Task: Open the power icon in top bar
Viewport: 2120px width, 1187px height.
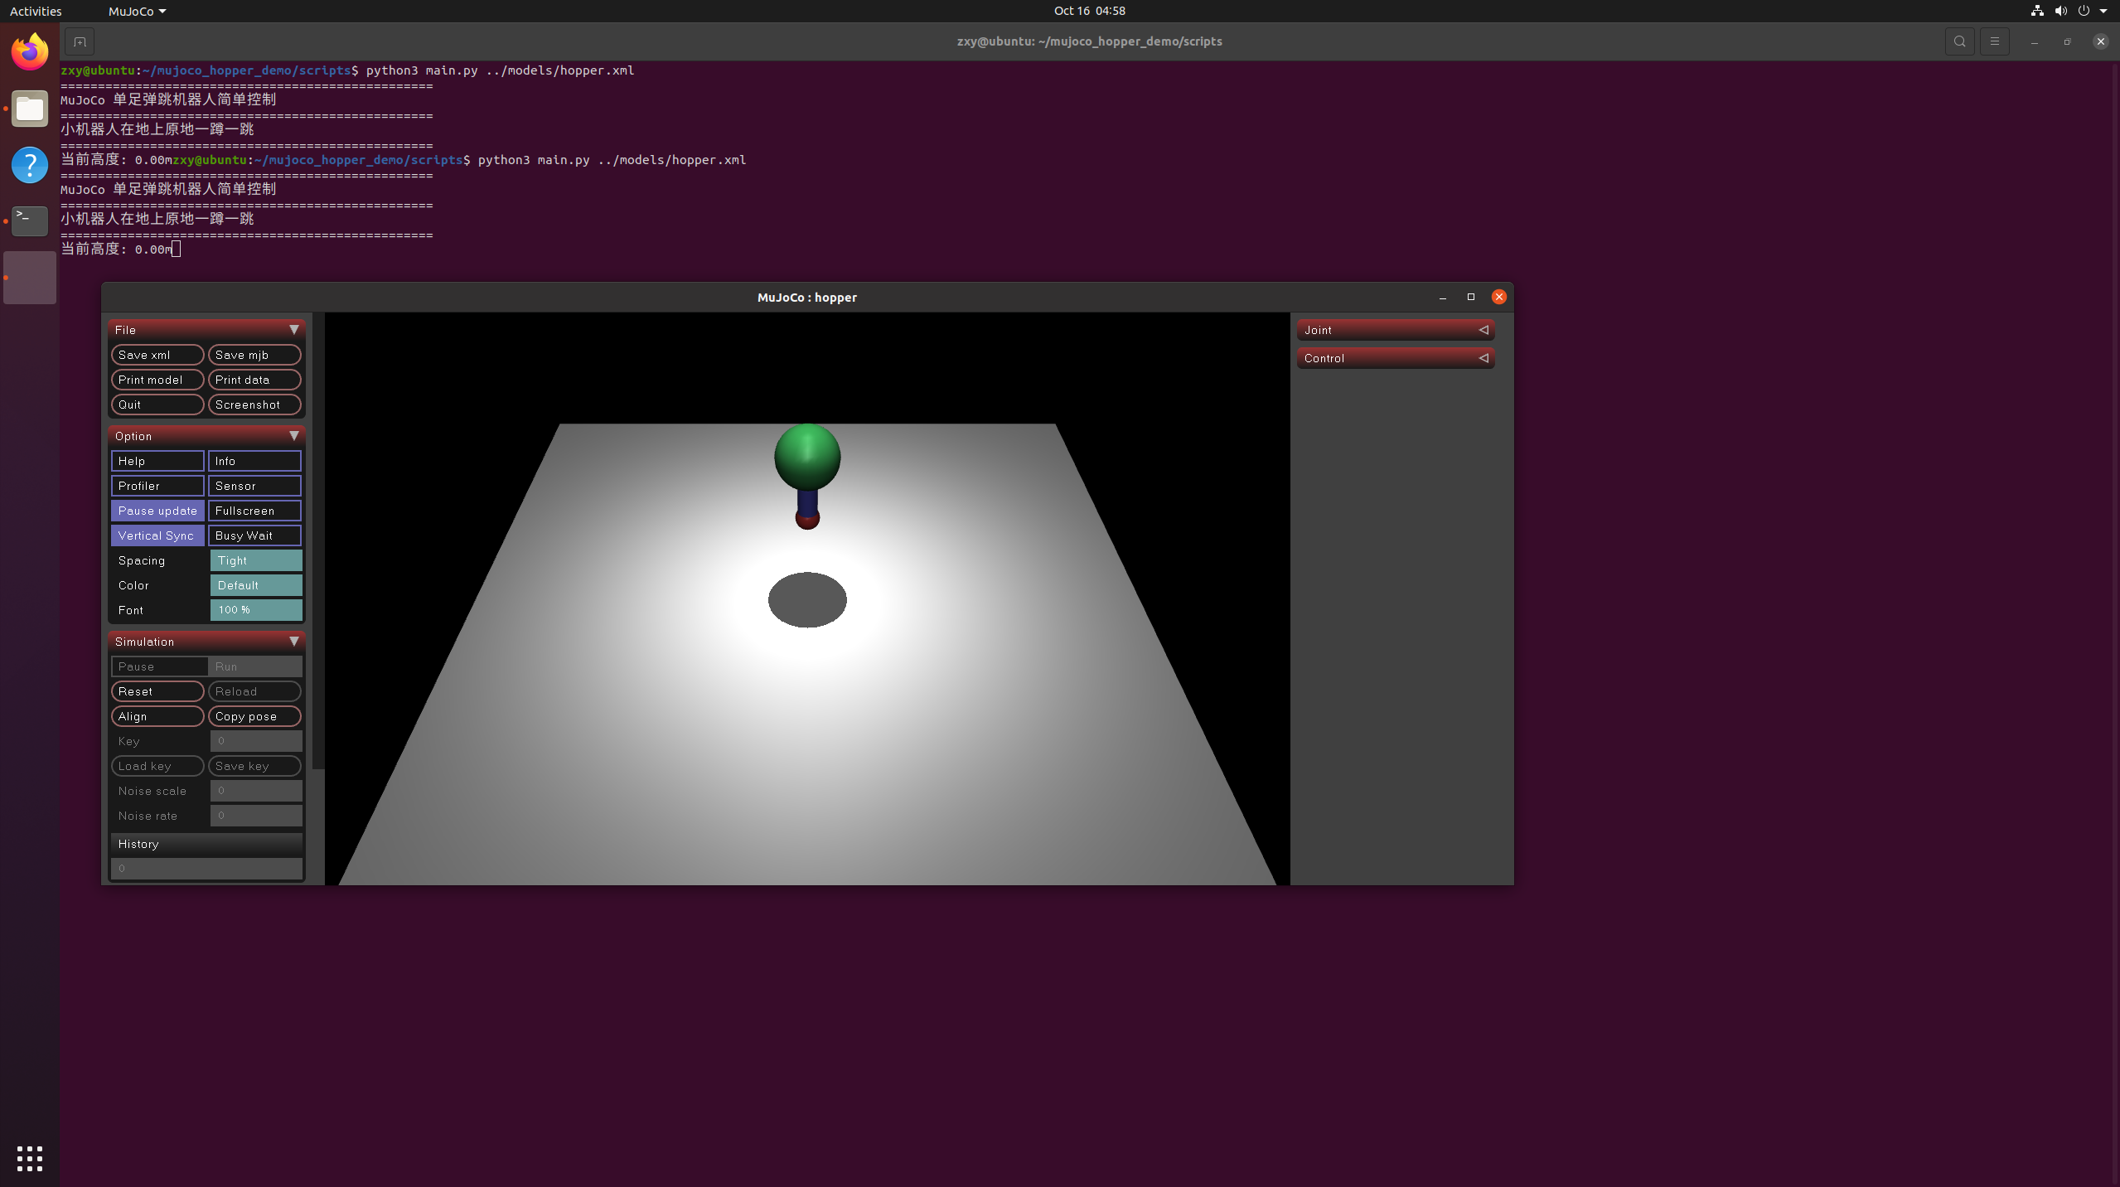Action: click(2084, 11)
